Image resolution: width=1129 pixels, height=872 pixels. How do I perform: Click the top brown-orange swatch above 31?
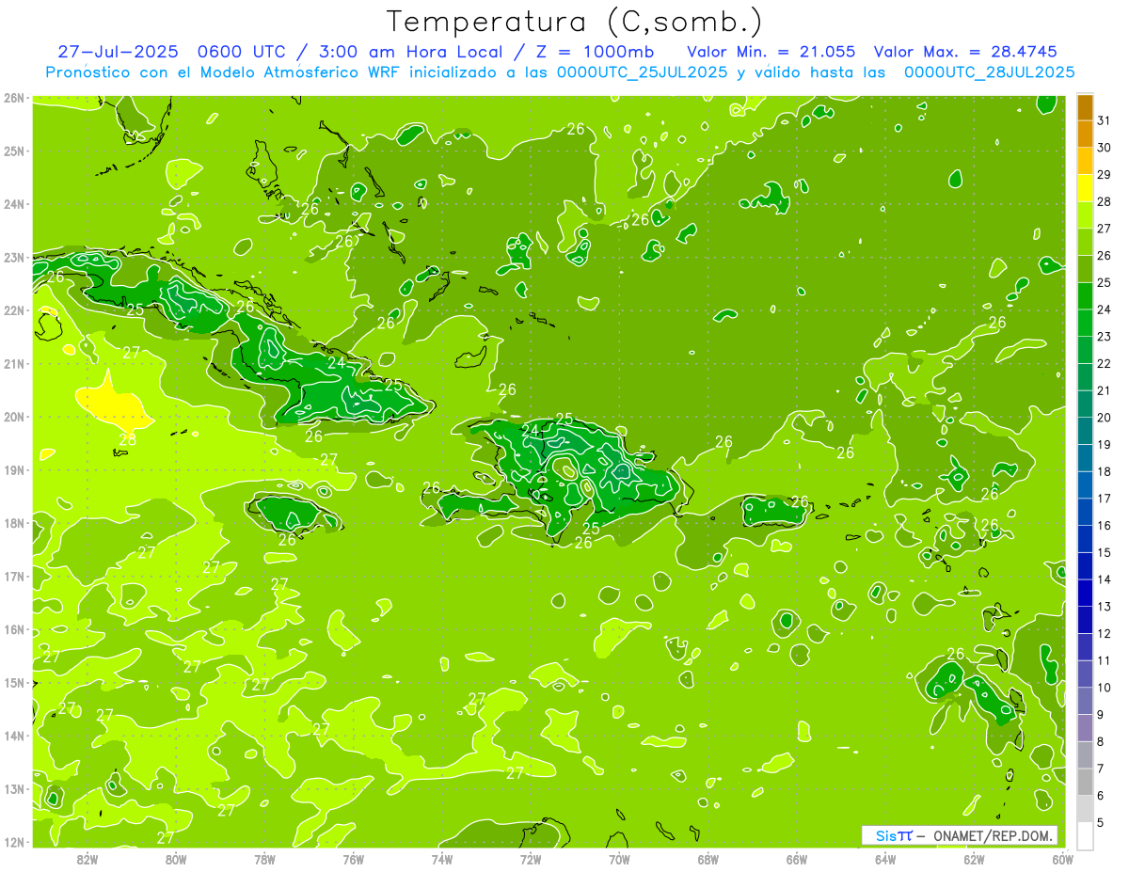1085,106
